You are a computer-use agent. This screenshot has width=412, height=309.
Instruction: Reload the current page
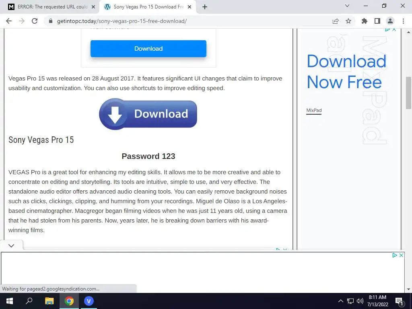[x=35, y=21]
